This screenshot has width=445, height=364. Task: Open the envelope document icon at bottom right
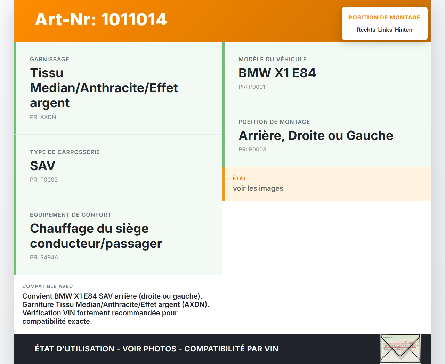[400, 348]
